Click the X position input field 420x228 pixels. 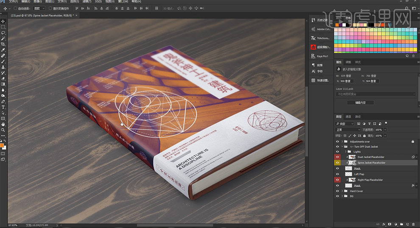click(x=347, y=81)
